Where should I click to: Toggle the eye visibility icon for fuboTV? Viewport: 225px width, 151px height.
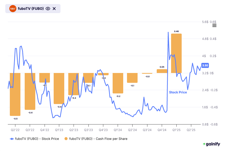(x=48, y=9)
